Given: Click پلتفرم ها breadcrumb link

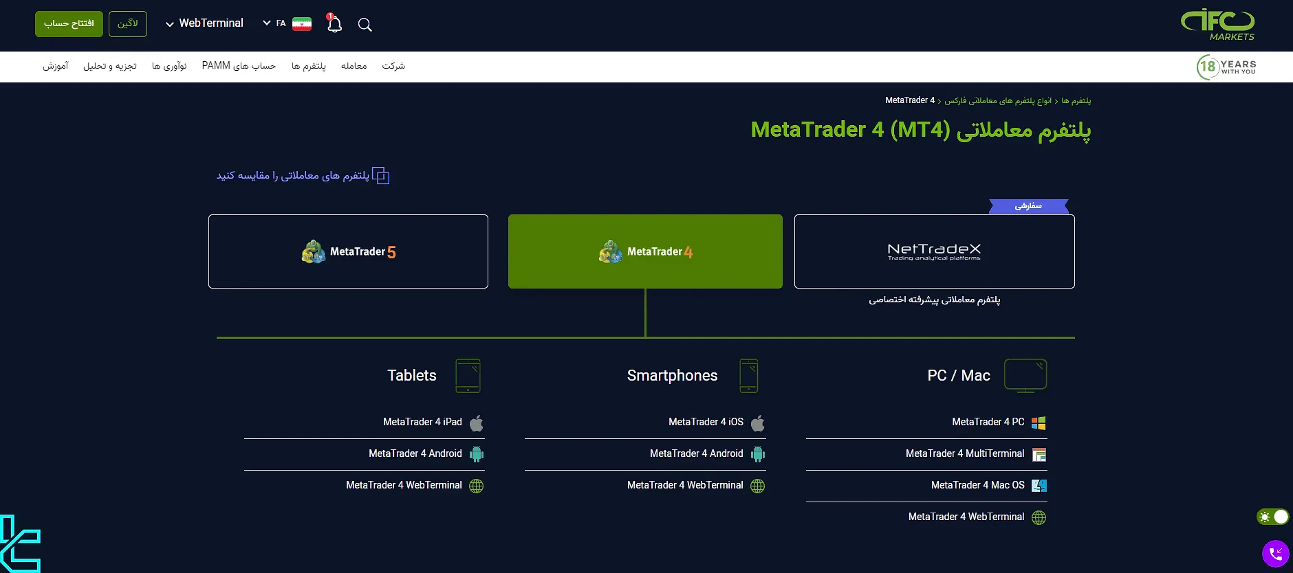Looking at the screenshot, I should tap(1076, 101).
